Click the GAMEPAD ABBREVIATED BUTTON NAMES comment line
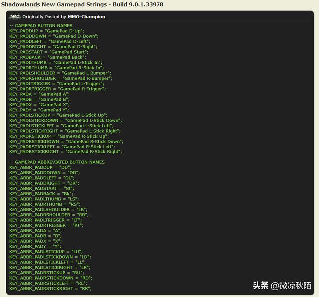Screen dimensions: 319x297 (57, 162)
